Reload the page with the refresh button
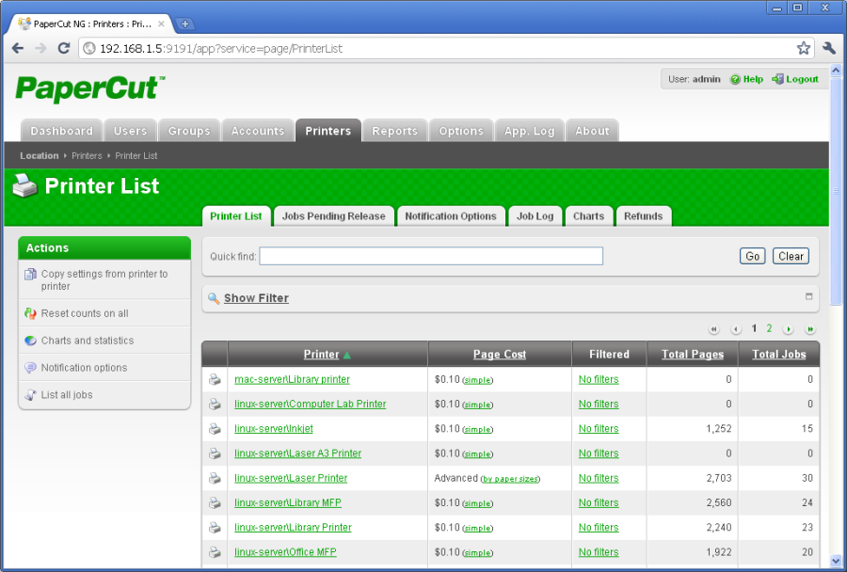 pyautogui.click(x=64, y=48)
